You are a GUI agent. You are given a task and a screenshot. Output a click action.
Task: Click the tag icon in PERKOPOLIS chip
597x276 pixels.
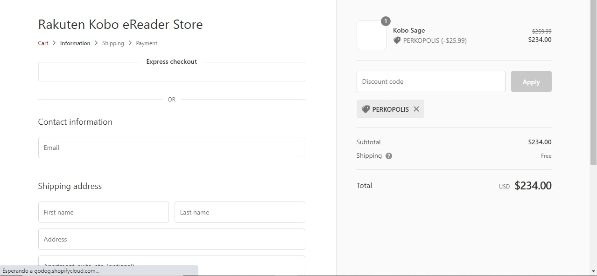(x=365, y=109)
